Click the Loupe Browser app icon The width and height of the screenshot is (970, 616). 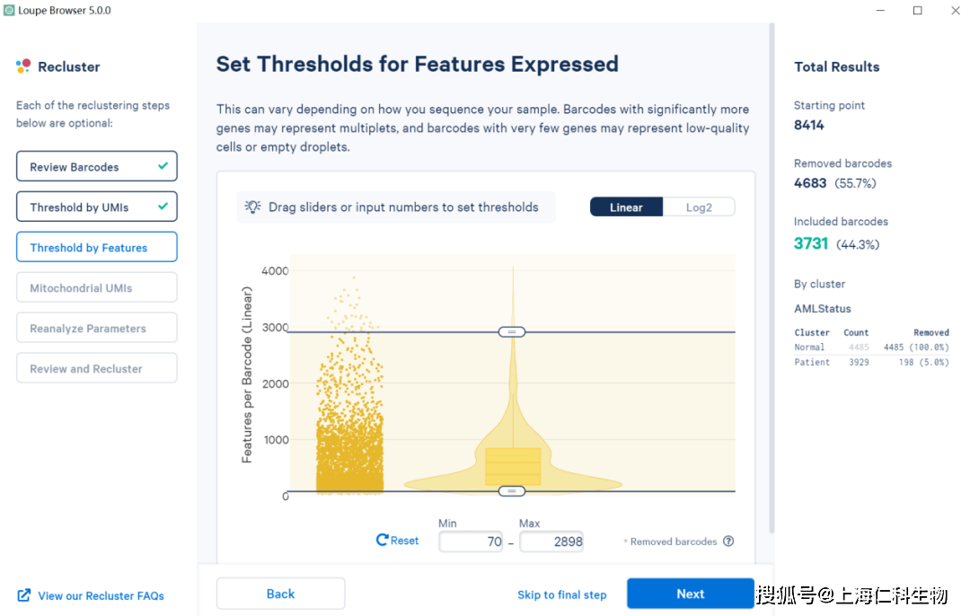point(9,11)
